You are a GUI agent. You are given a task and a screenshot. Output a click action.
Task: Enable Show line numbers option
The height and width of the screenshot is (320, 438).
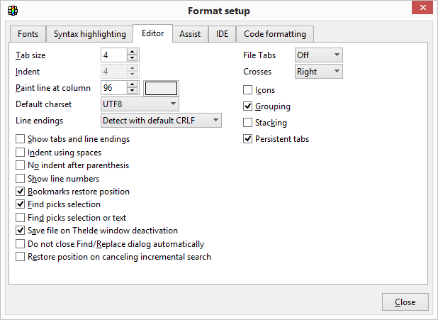coord(21,179)
